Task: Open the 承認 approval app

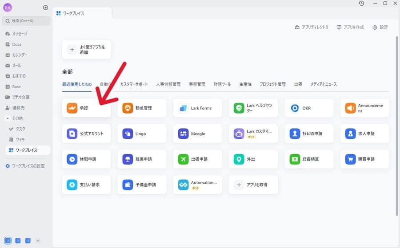Action: [x=86, y=108]
